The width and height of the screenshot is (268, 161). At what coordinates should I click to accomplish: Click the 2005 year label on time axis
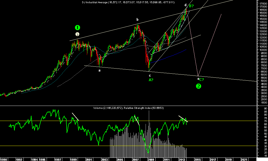120,160
